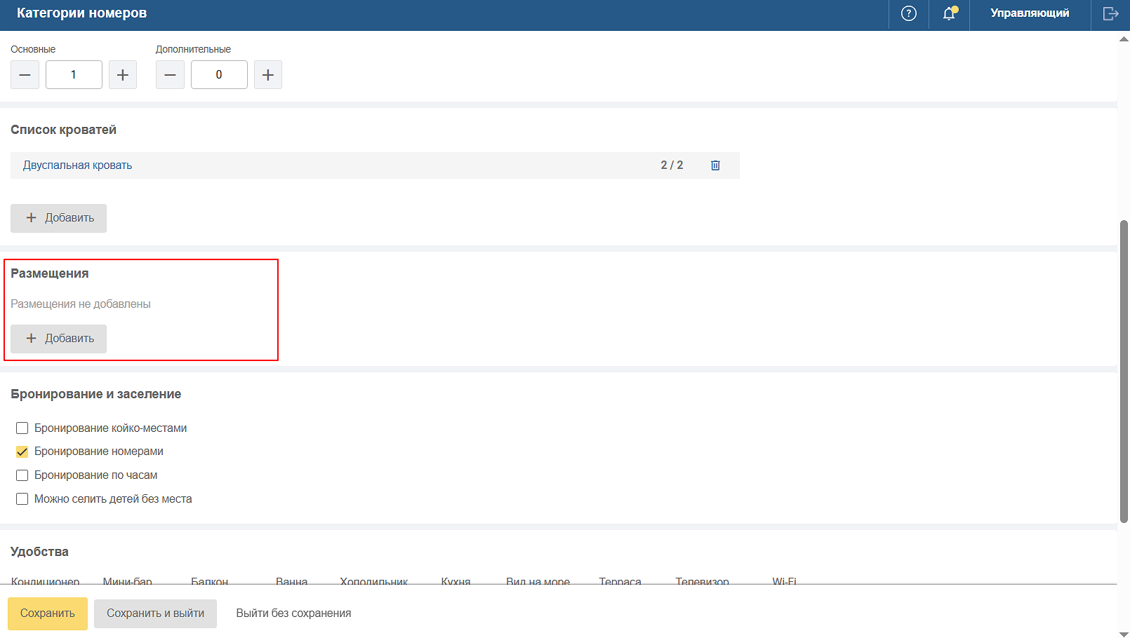
Task: Open the help question mark icon
Action: [909, 13]
